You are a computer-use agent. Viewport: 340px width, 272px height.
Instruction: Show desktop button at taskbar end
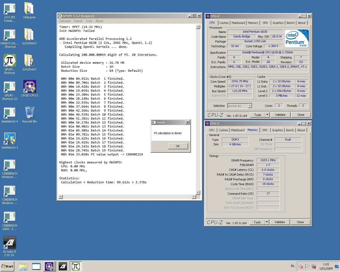pyautogui.click(x=337, y=266)
